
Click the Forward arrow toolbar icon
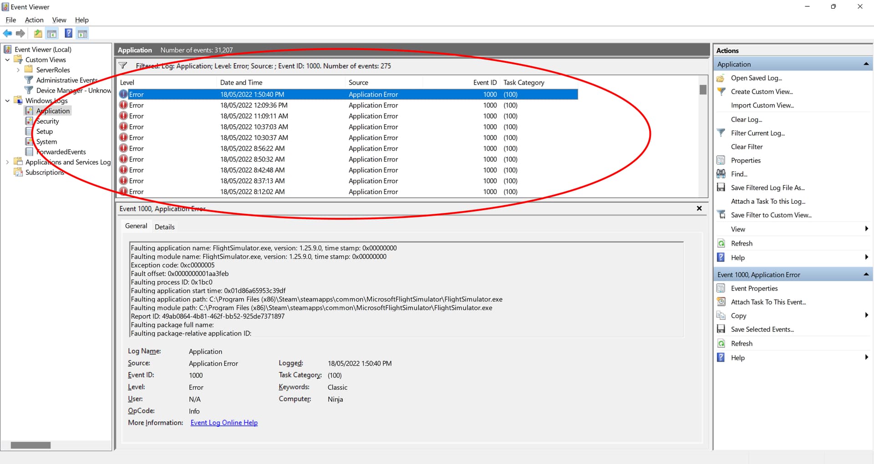pos(20,33)
